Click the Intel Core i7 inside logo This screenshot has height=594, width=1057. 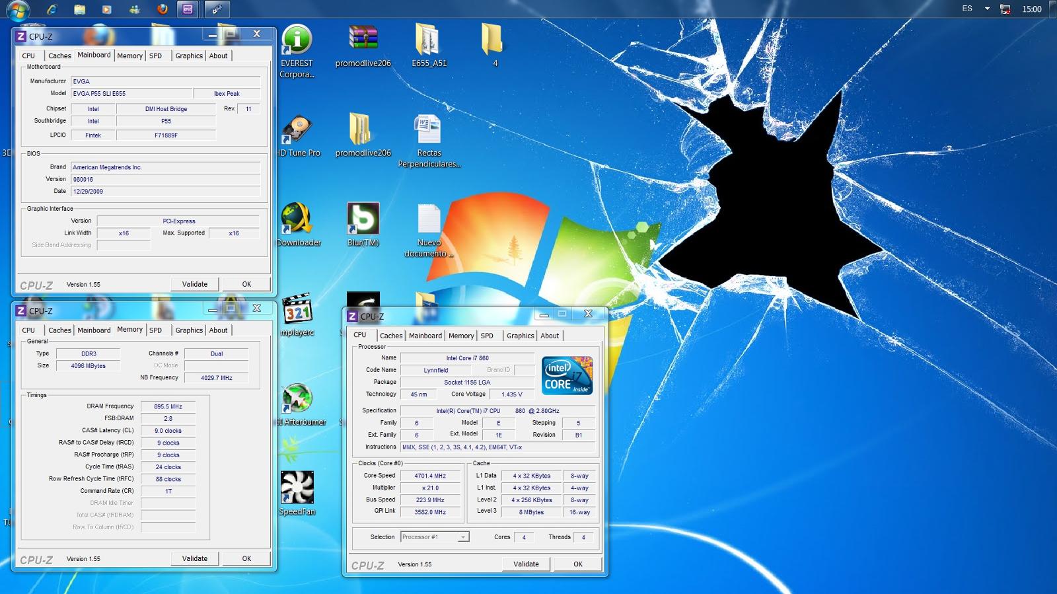(x=567, y=375)
